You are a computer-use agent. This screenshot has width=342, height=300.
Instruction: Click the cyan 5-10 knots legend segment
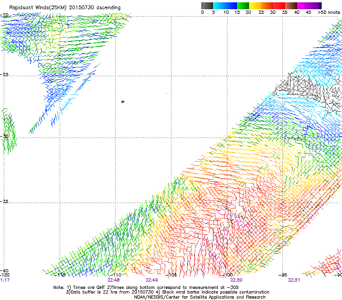point(219,6)
